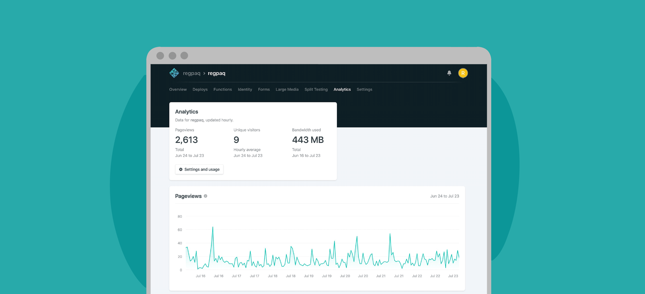Go to the regpaq team breadcrumb
The width and height of the screenshot is (645, 294).
pyautogui.click(x=191, y=73)
